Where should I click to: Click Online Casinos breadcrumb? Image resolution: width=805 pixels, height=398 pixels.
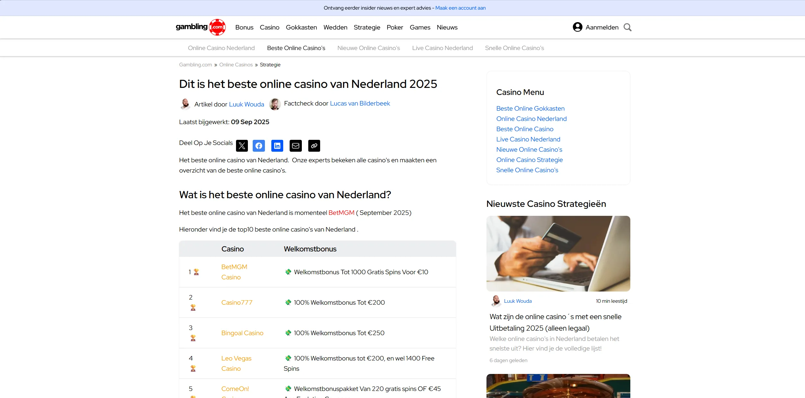coord(236,65)
